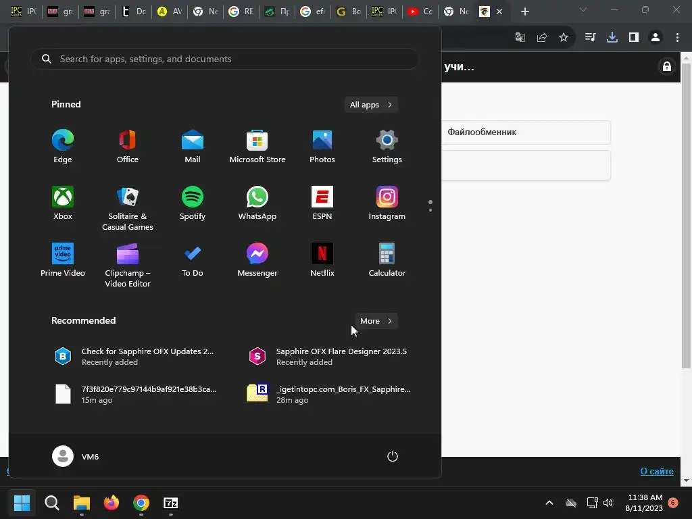Open notification center badge

pos(673,503)
